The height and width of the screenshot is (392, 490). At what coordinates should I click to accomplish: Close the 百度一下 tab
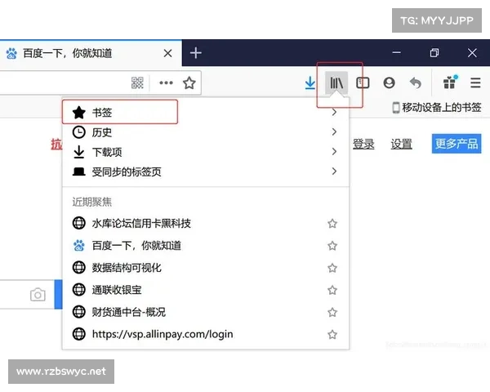tap(167, 53)
